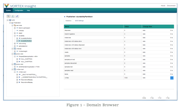Click the bullet icon beside splicedaemon
The height and width of the screenshot is (112, 180).
click(17, 46)
